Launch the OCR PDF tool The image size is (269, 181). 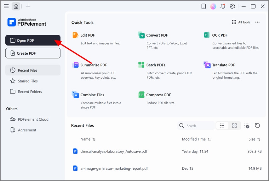pyautogui.click(x=220, y=35)
